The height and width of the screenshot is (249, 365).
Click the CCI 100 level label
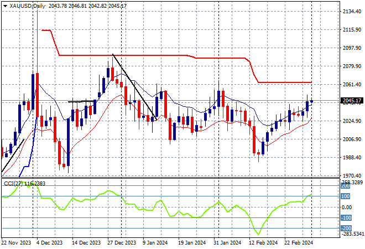(345, 196)
